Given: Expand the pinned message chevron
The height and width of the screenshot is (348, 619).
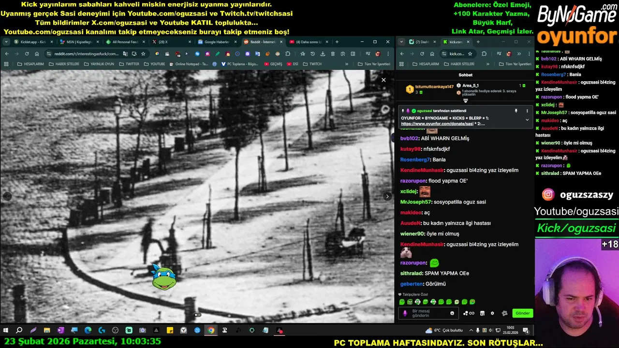Looking at the screenshot, I should pos(527,120).
